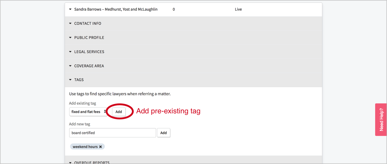Click Add next to the new tag field
The width and height of the screenshot is (387, 164).
pyautogui.click(x=164, y=133)
